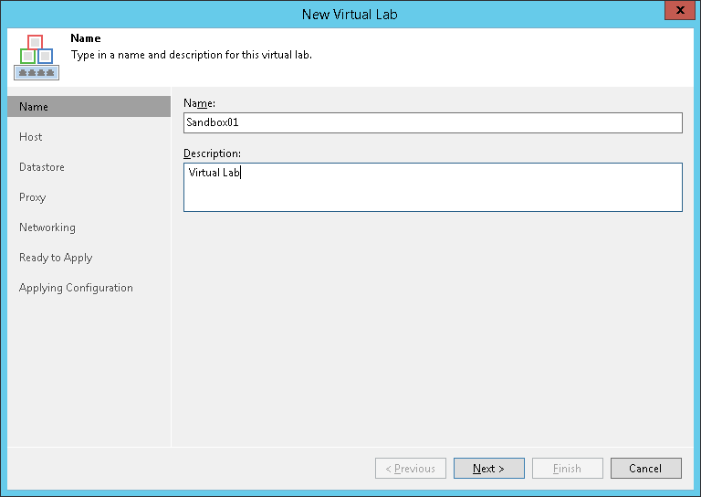Click the bold Name header heading

tap(86, 39)
